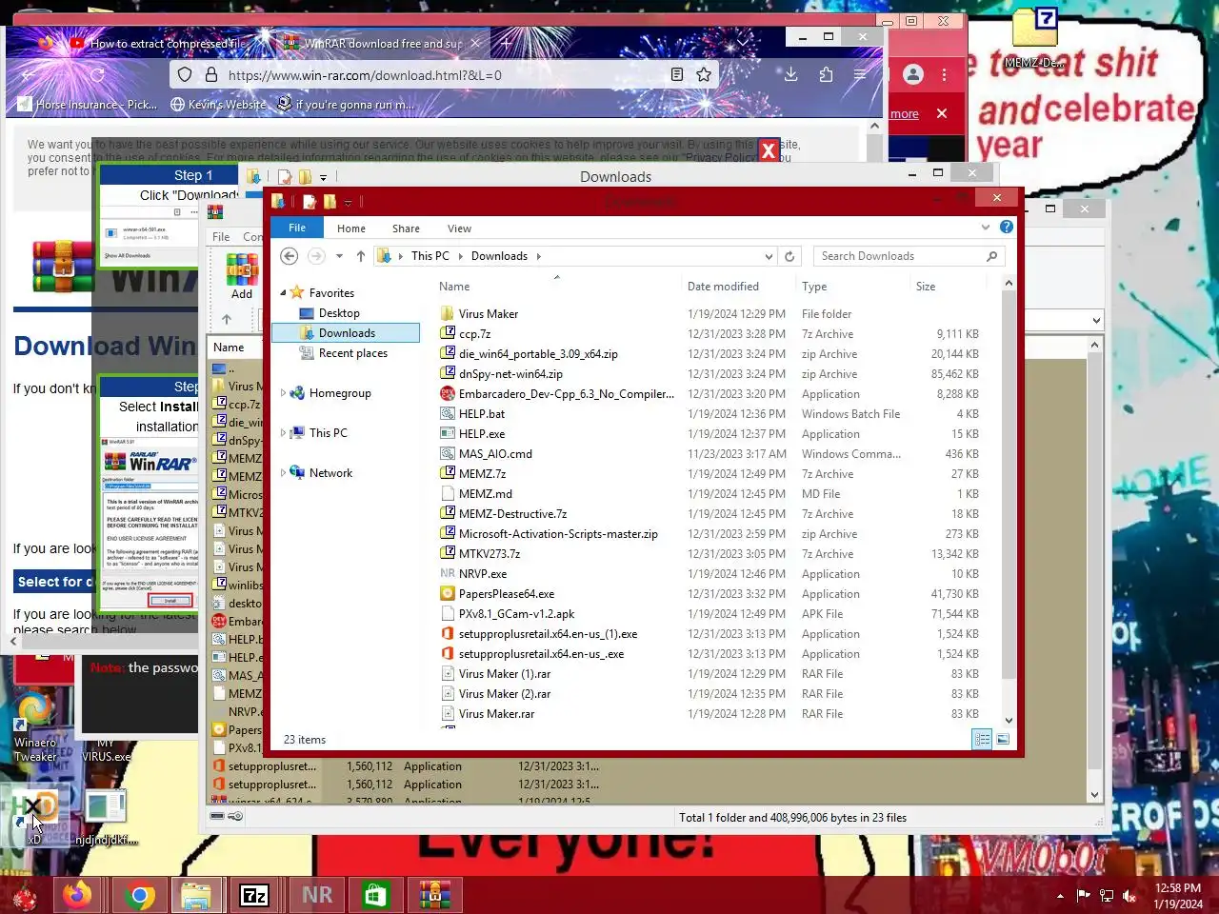Launch Firefox from the taskbar
Viewport: 1219px width, 914px height.
point(78,895)
